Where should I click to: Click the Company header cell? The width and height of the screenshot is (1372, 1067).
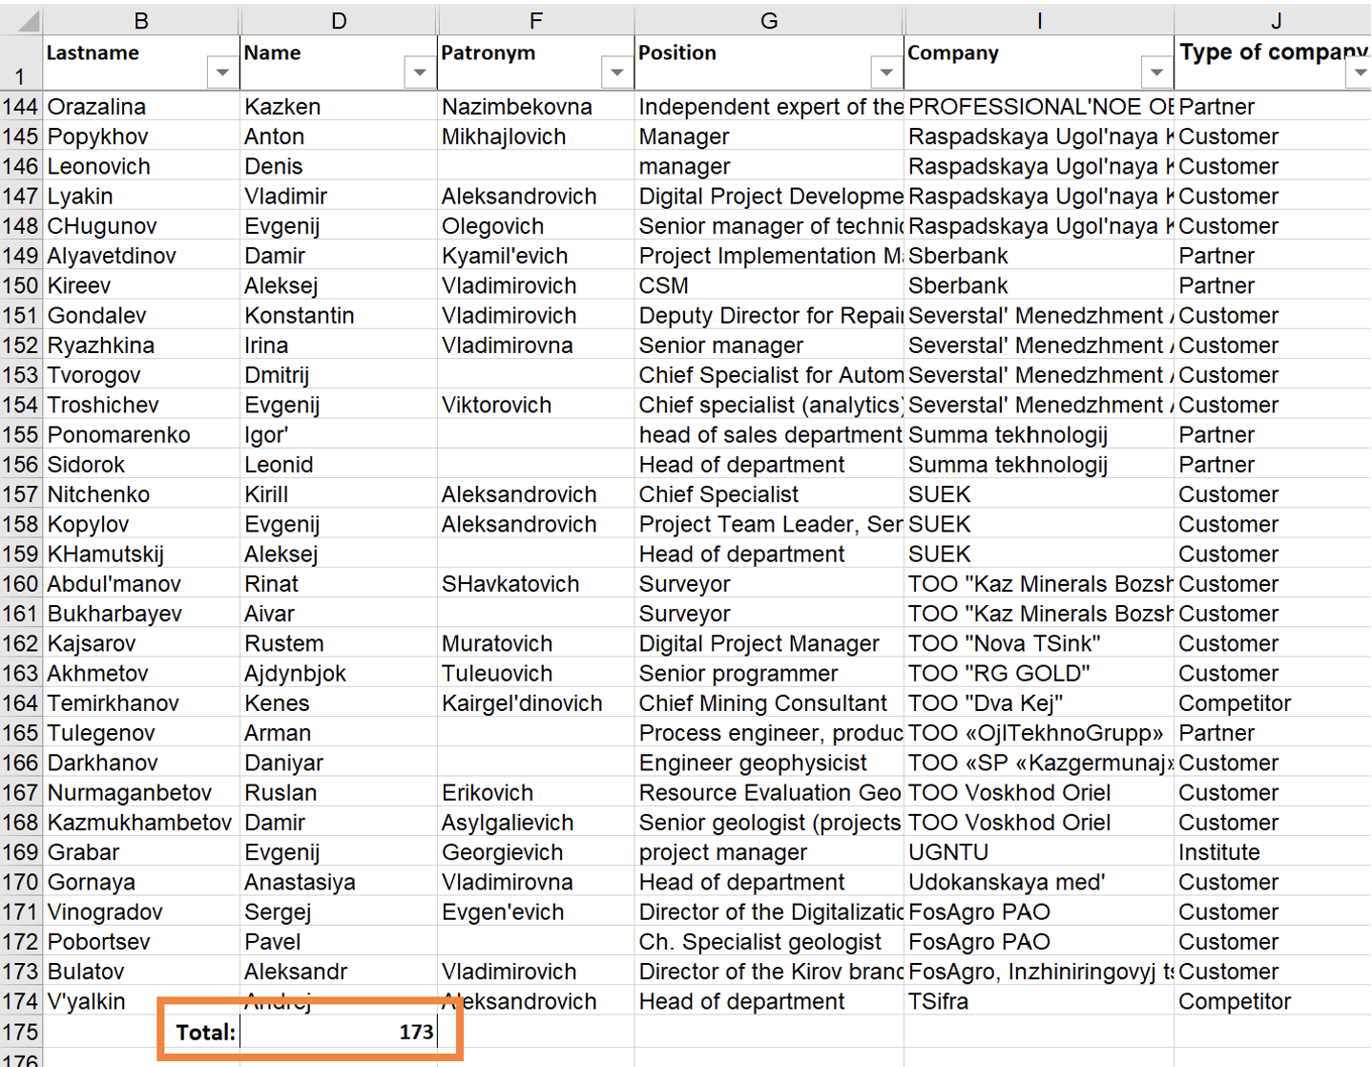[x=1039, y=63]
